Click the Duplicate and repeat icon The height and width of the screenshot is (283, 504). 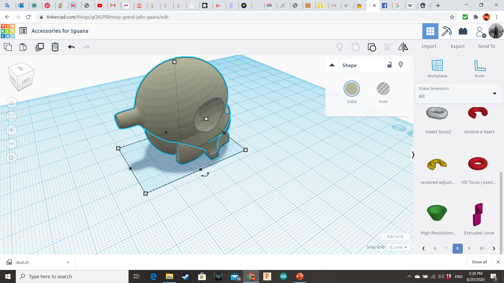tap(39, 47)
